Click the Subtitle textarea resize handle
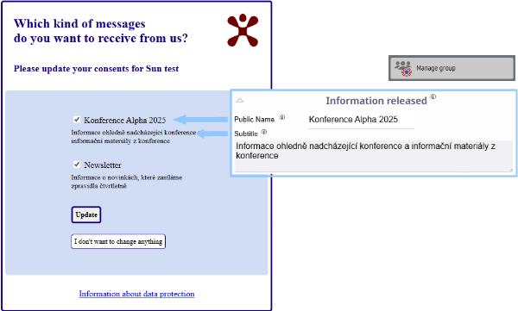The height and width of the screenshot is (311, 518). [x=511, y=170]
